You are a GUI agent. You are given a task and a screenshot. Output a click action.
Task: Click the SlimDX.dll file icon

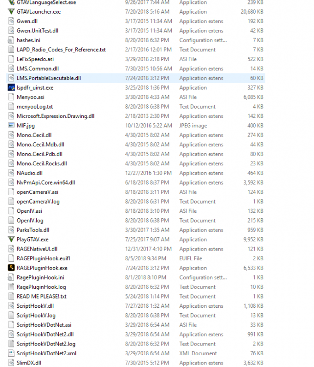click(11, 363)
